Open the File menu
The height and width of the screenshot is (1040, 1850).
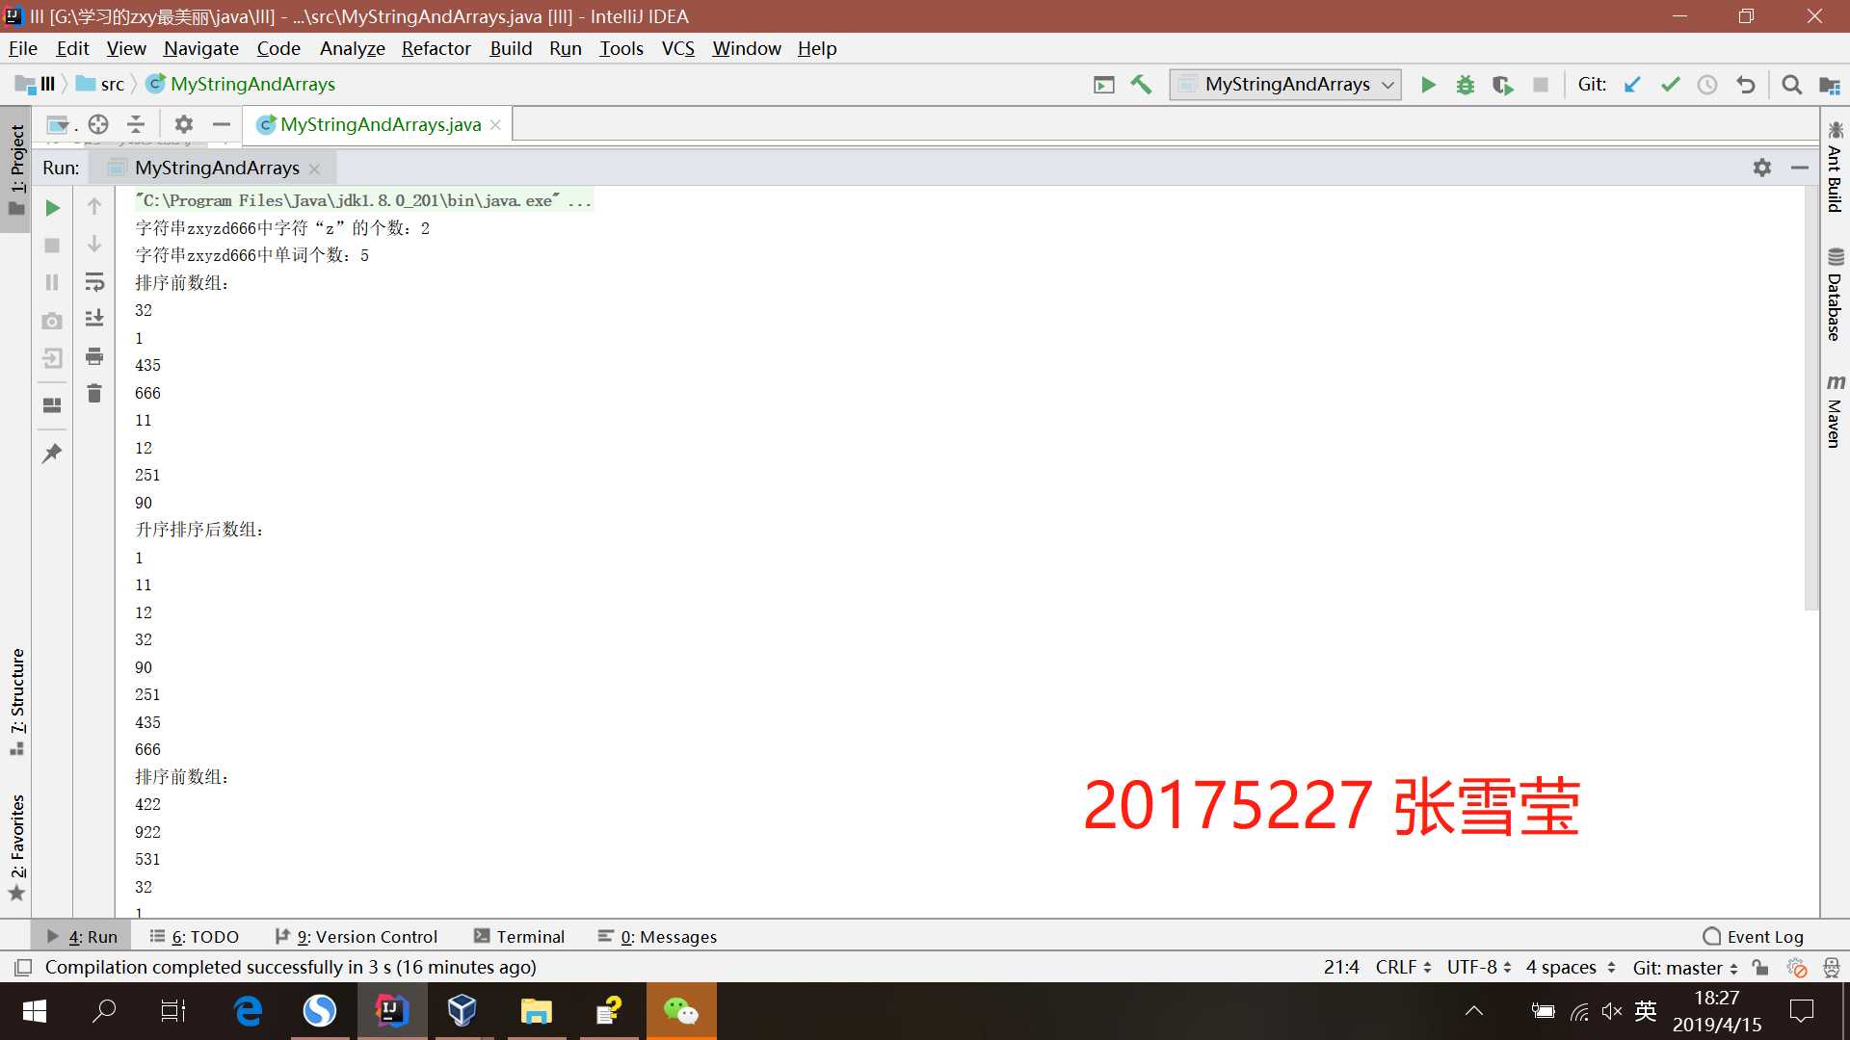pos(22,48)
